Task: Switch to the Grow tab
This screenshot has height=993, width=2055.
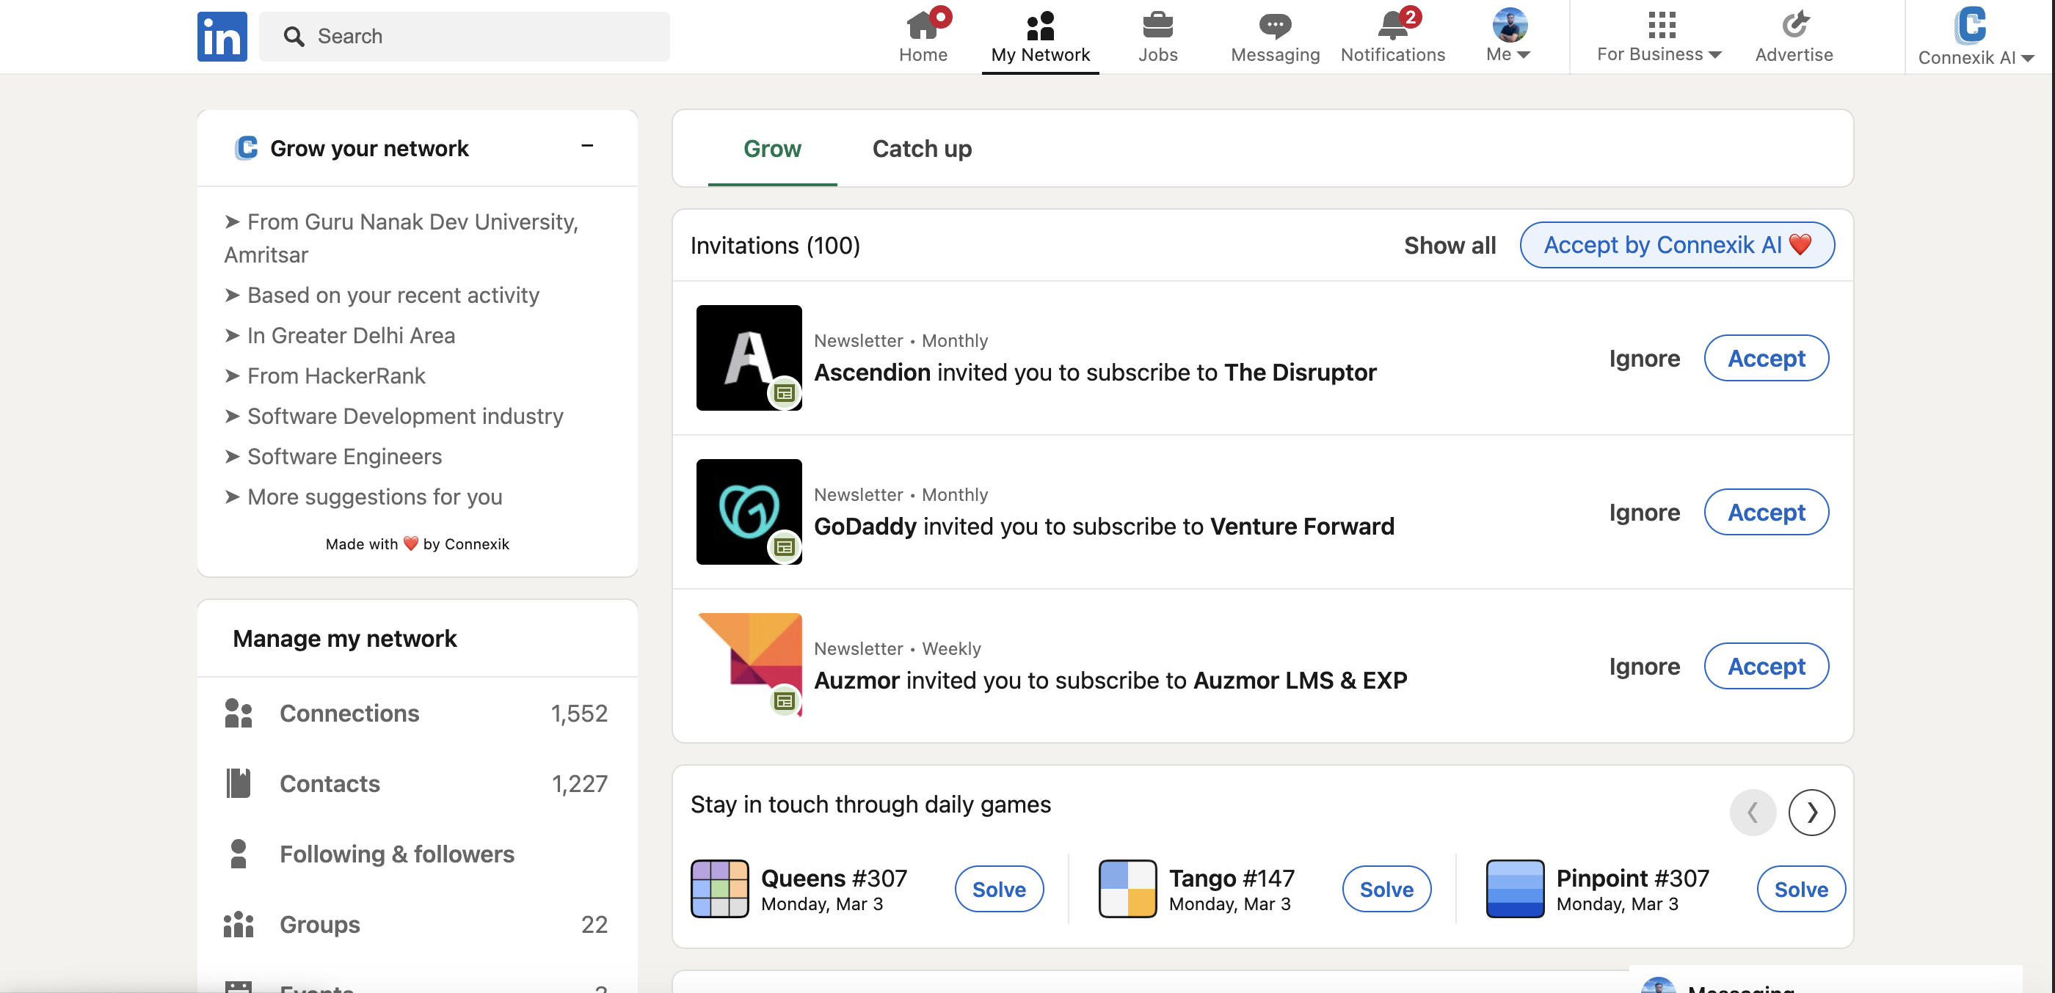Action: (x=772, y=149)
